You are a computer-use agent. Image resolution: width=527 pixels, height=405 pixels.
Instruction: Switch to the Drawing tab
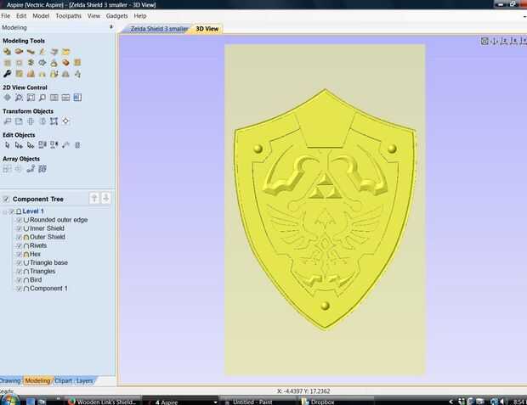(x=10, y=380)
